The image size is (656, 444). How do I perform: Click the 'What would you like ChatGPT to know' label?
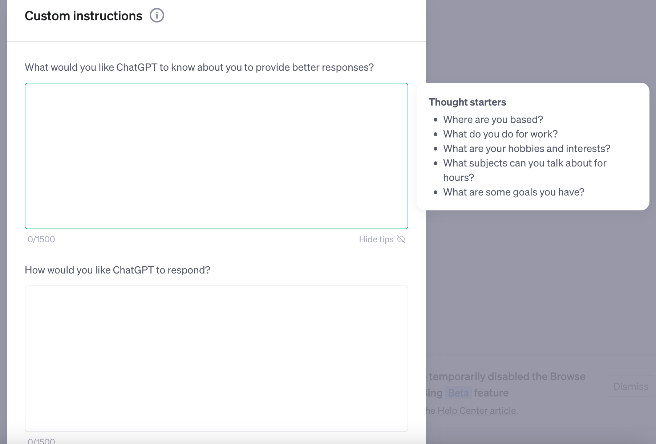[199, 67]
